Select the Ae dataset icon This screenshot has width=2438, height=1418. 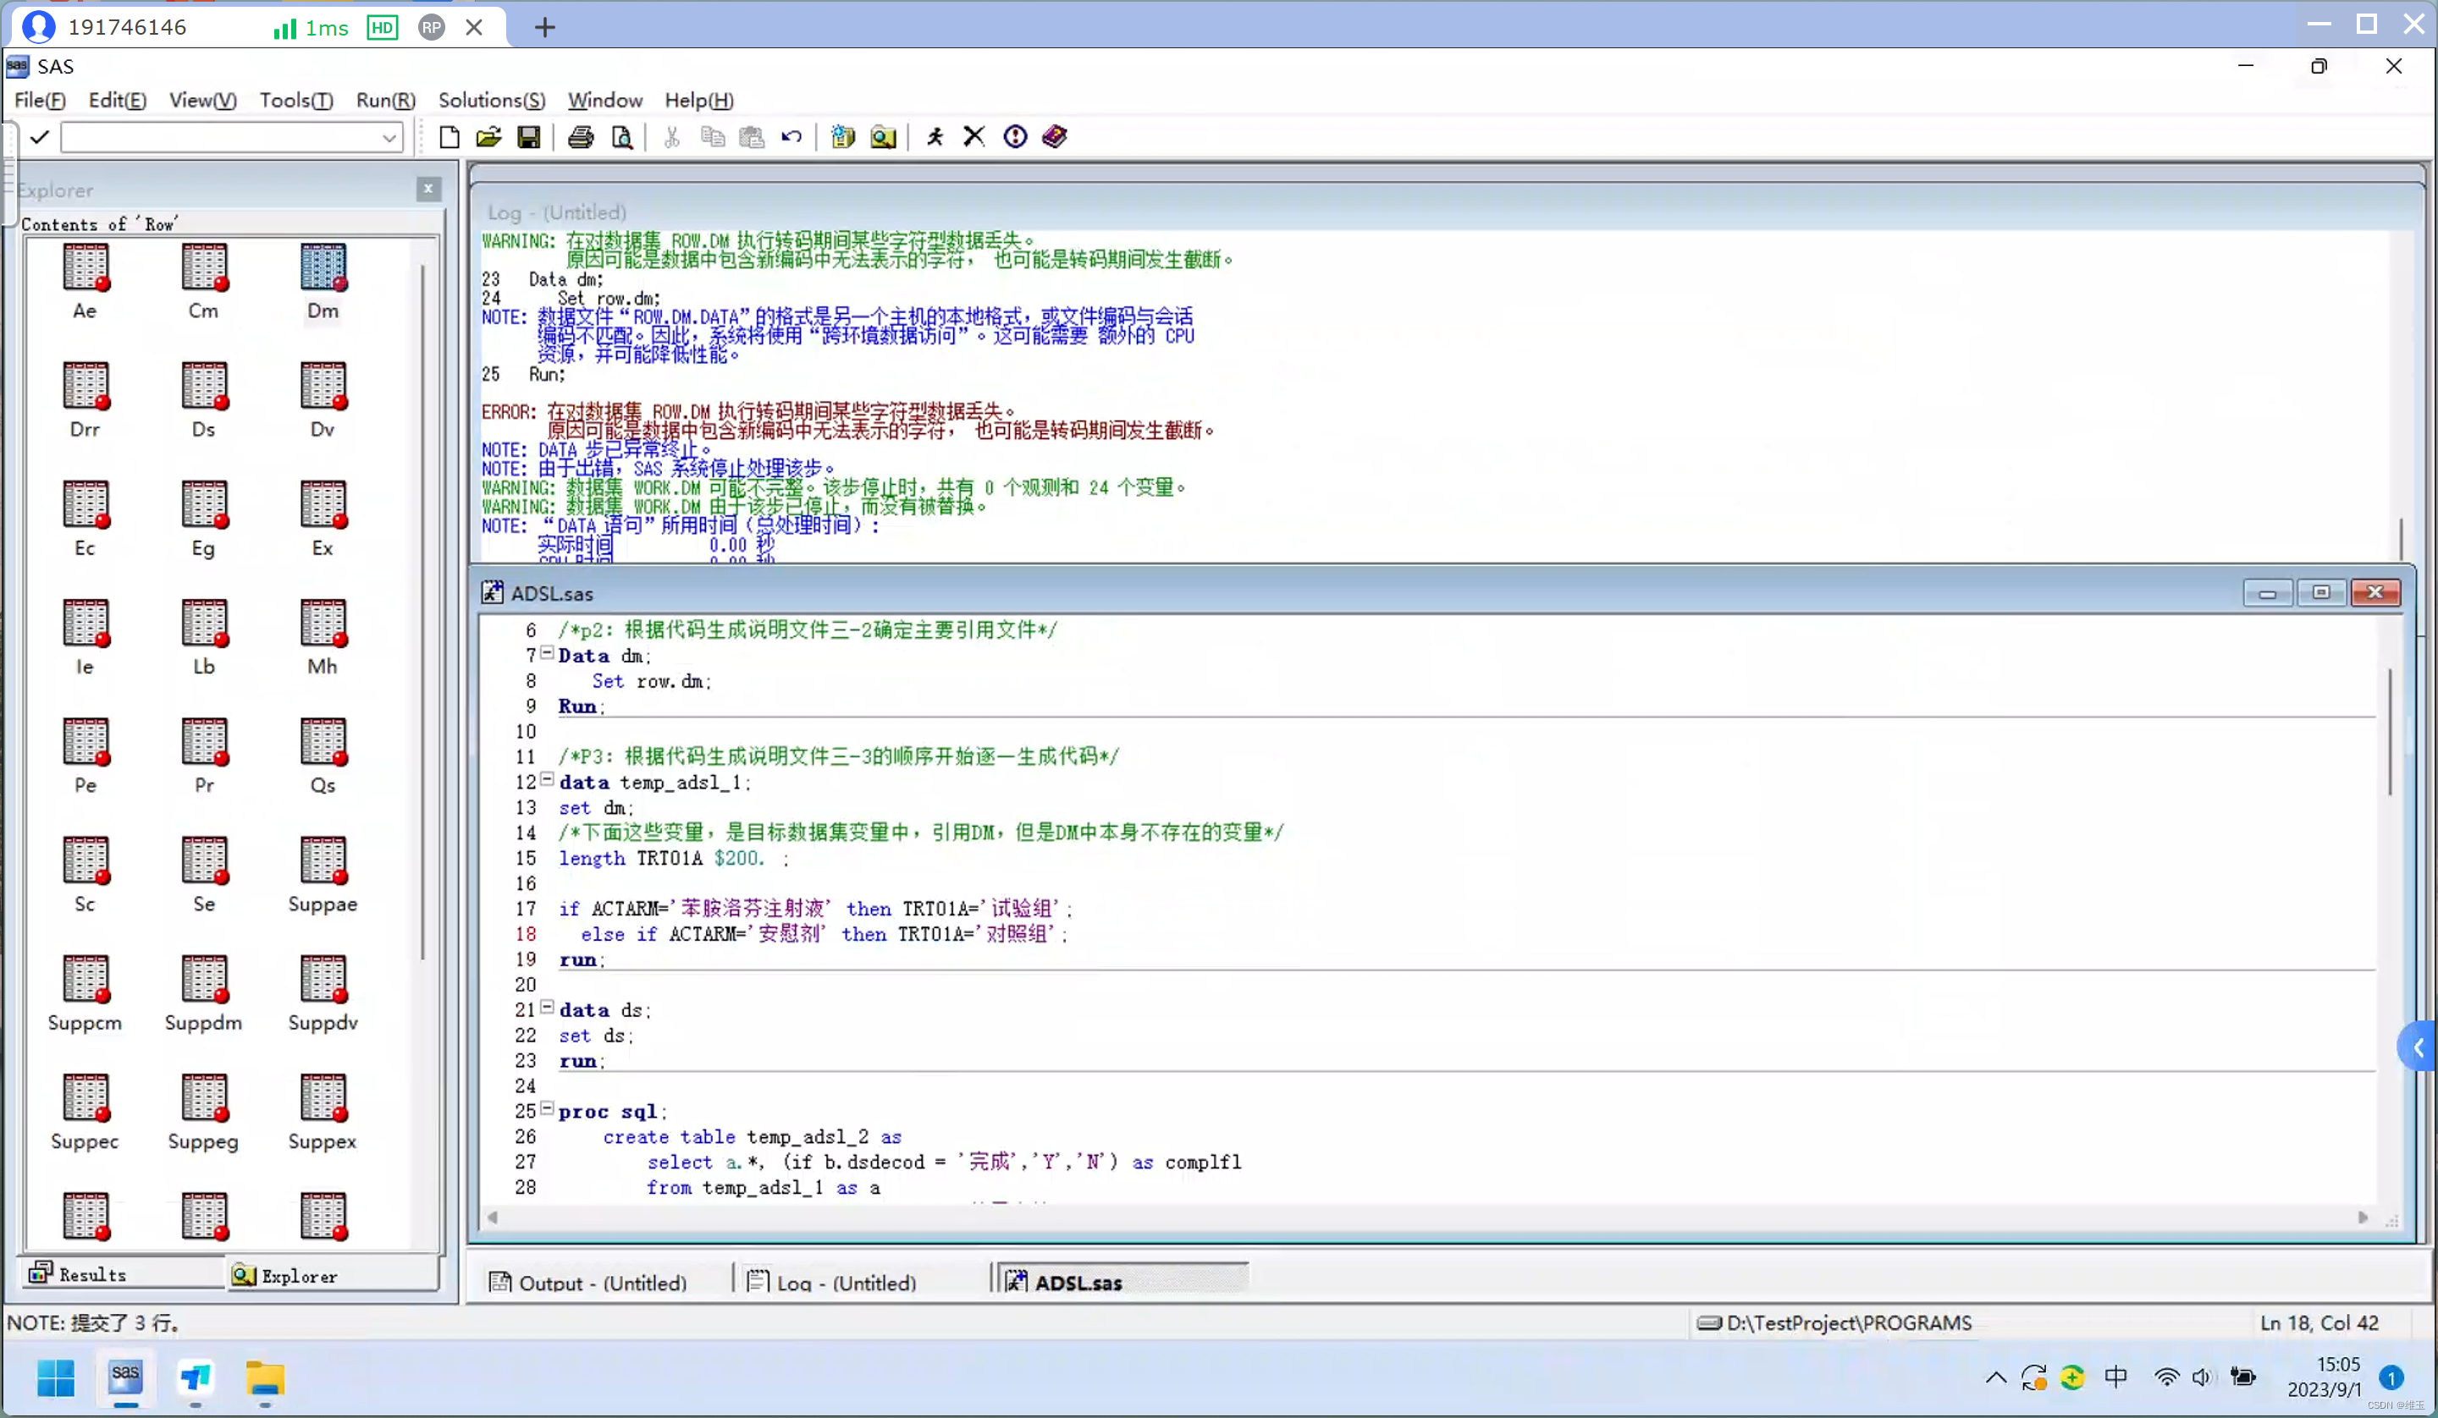coord(85,282)
